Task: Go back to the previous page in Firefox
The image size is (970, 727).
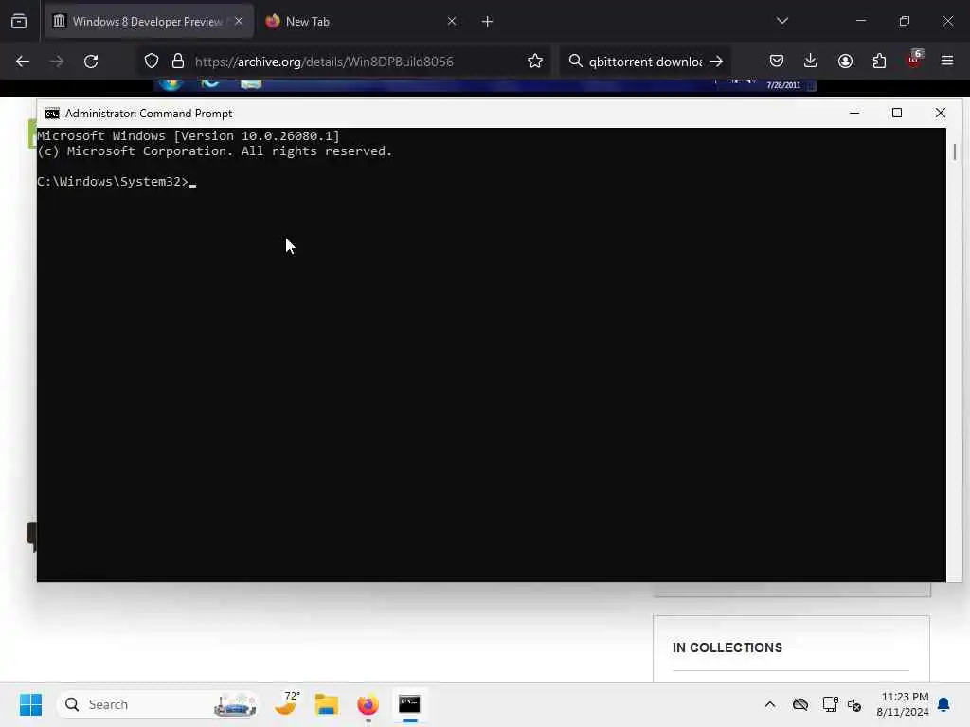Action: (x=23, y=62)
